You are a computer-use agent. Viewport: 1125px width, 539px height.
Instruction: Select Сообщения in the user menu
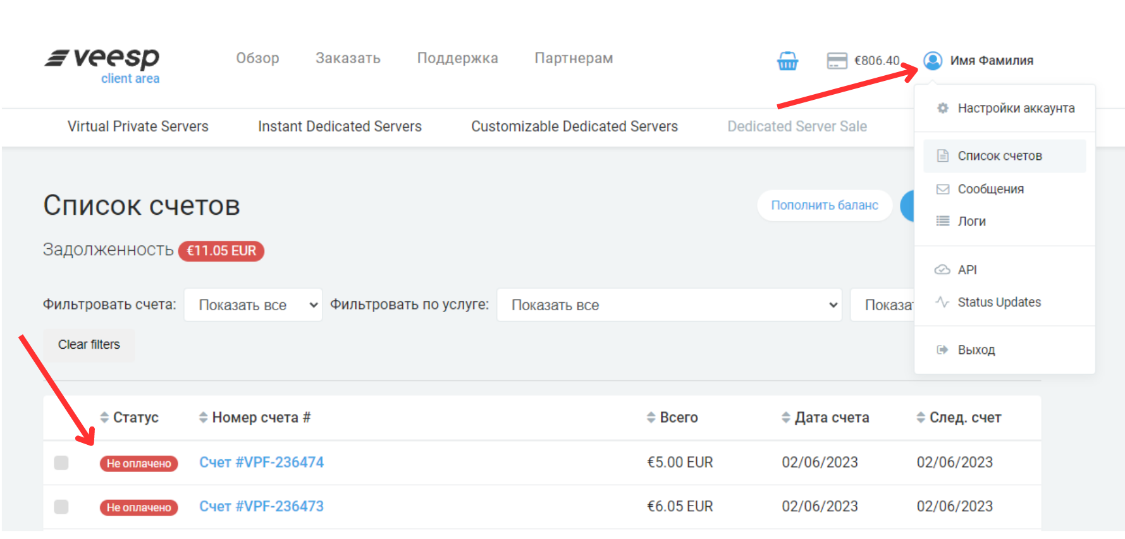pos(990,189)
